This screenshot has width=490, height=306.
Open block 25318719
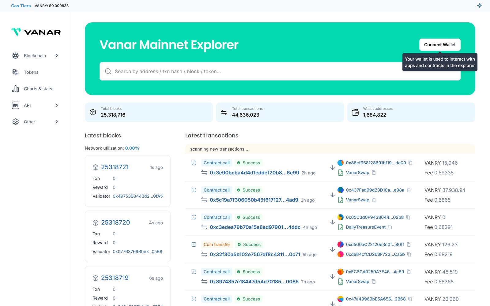[115, 278]
